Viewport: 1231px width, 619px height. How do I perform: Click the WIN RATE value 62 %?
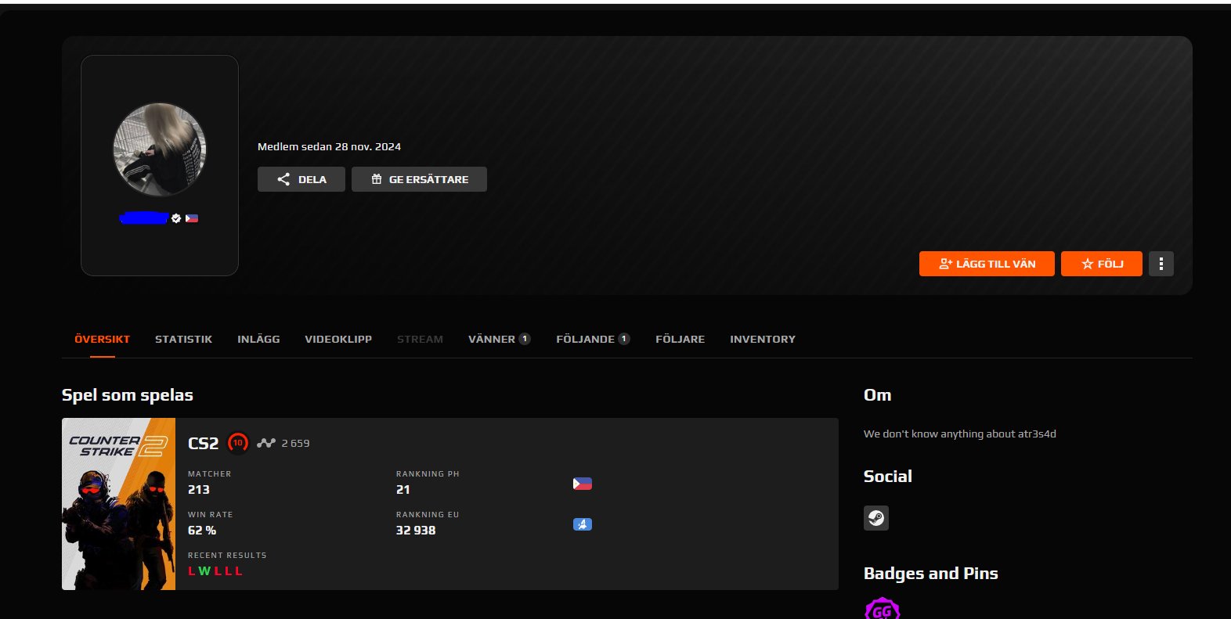click(x=202, y=530)
